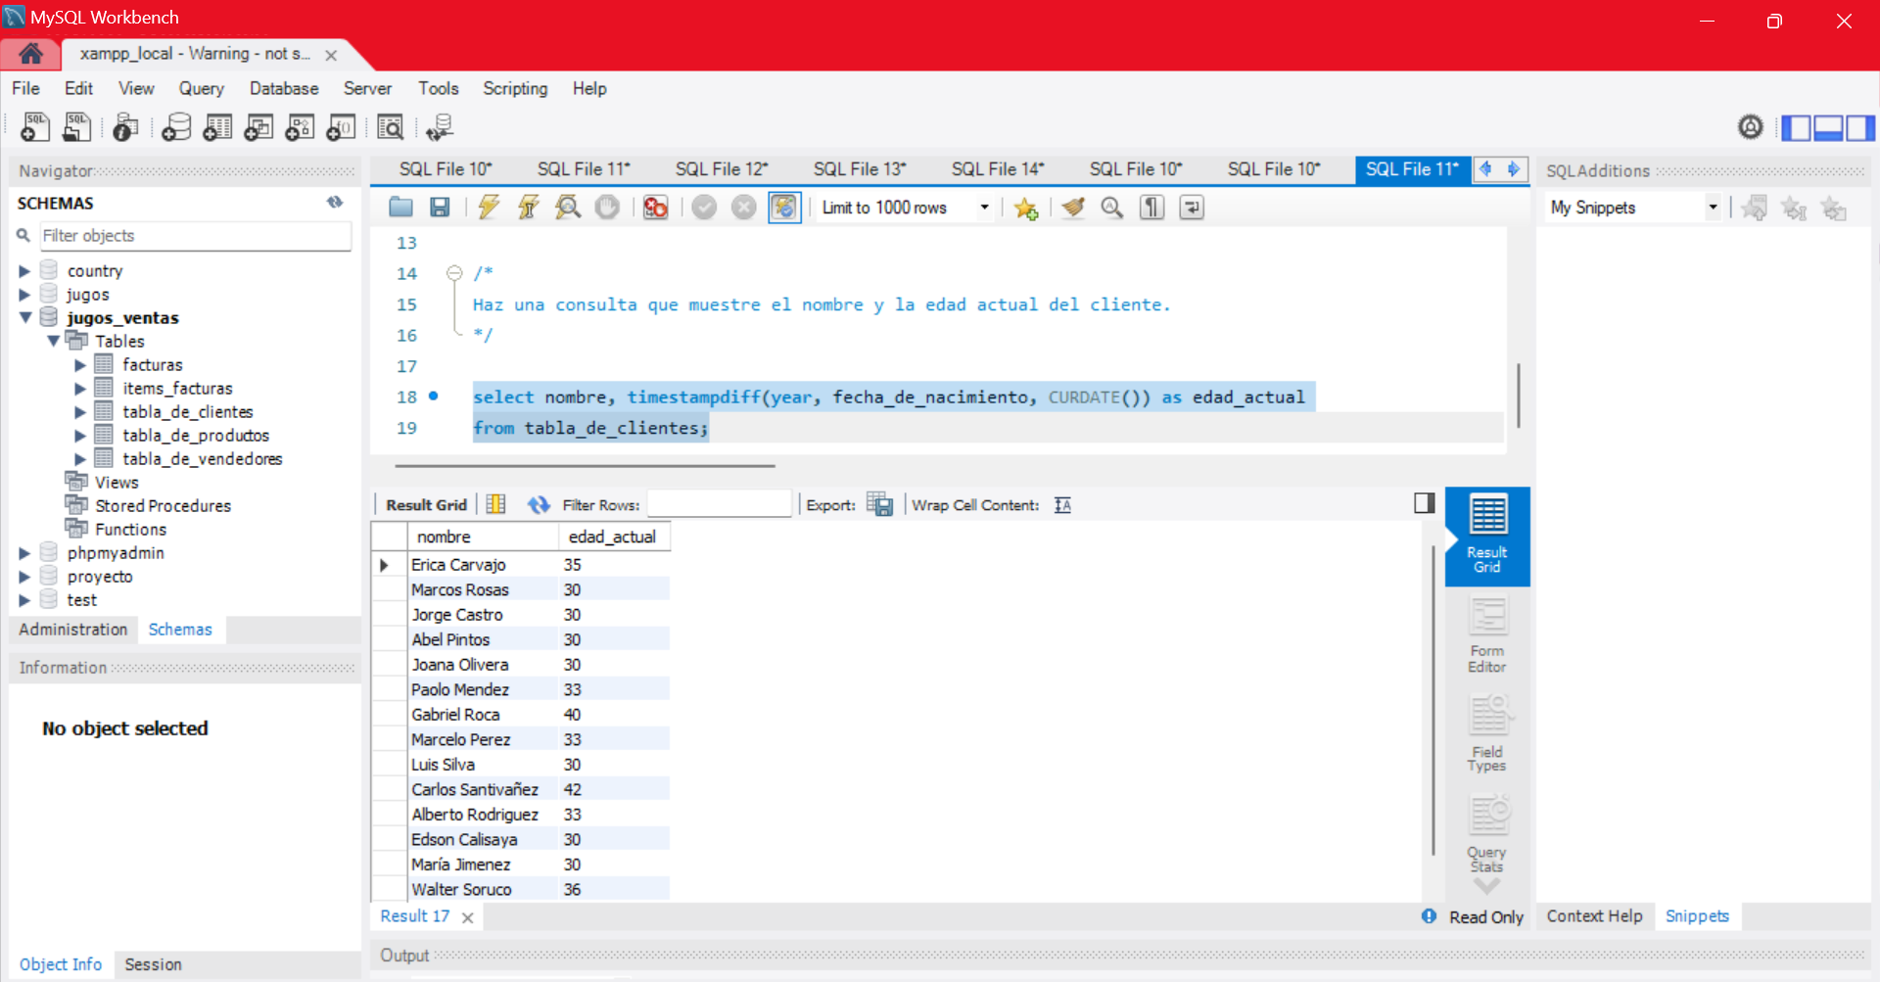Toggle wrap cell content icon
This screenshot has width=1880, height=982.
(x=1063, y=504)
